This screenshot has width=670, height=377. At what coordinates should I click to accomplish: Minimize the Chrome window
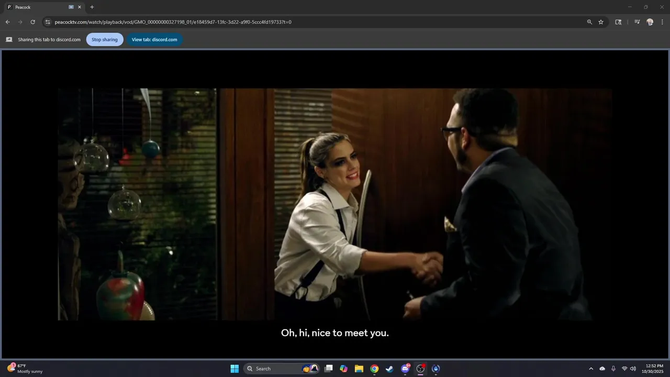click(x=630, y=7)
